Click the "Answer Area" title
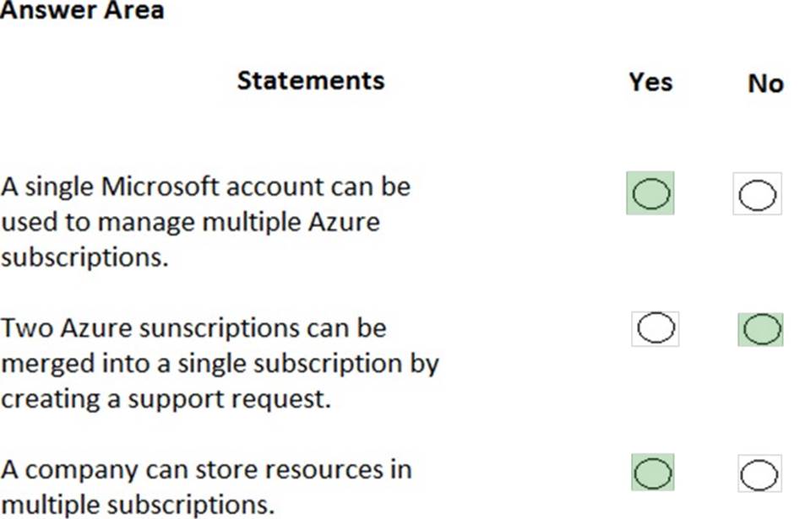The height and width of the screenshot is (519, 805). [82, 12]
